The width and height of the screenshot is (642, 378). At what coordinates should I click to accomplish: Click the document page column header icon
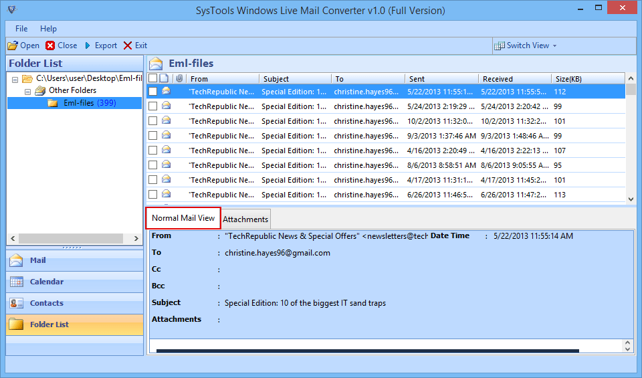click(x=165, y=78)
